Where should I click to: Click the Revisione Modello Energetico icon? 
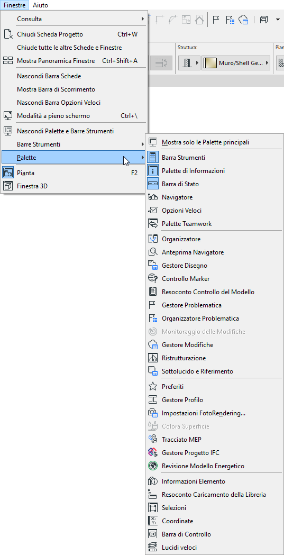tap(152, 466)
